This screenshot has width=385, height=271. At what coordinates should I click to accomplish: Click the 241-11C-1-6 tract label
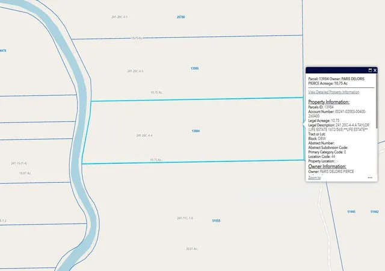point(185,218)
